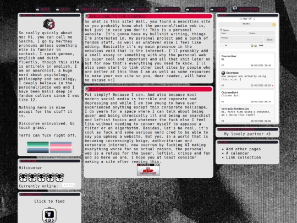Click the Hitcounter label
Viewport: 297px width, 223px height.
30,168
